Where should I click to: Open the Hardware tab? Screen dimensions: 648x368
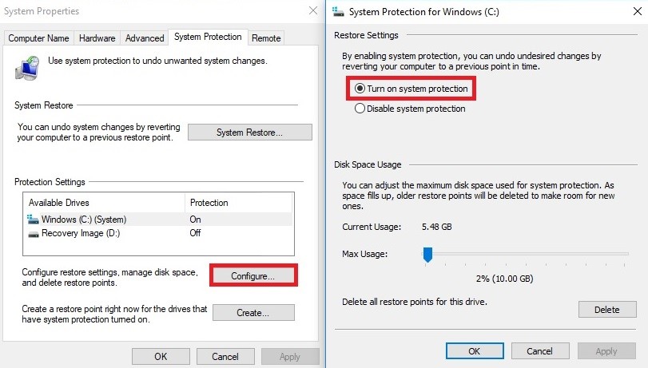97,38
